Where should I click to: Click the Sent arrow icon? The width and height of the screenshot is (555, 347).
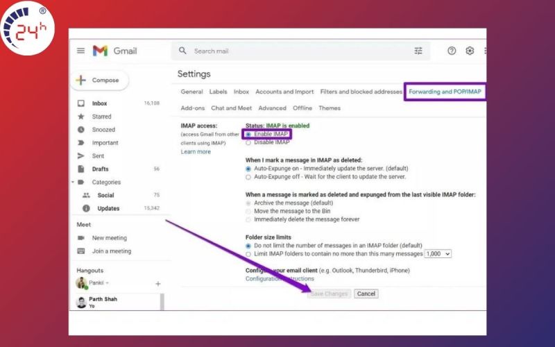coord(81,155)
